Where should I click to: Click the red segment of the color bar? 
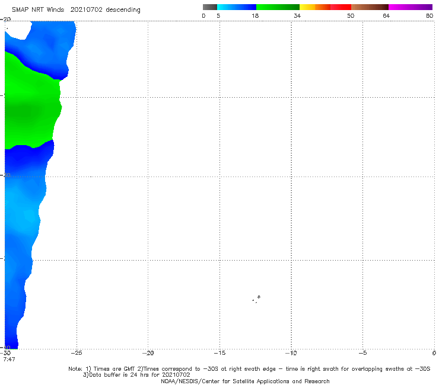pos(341,7)
